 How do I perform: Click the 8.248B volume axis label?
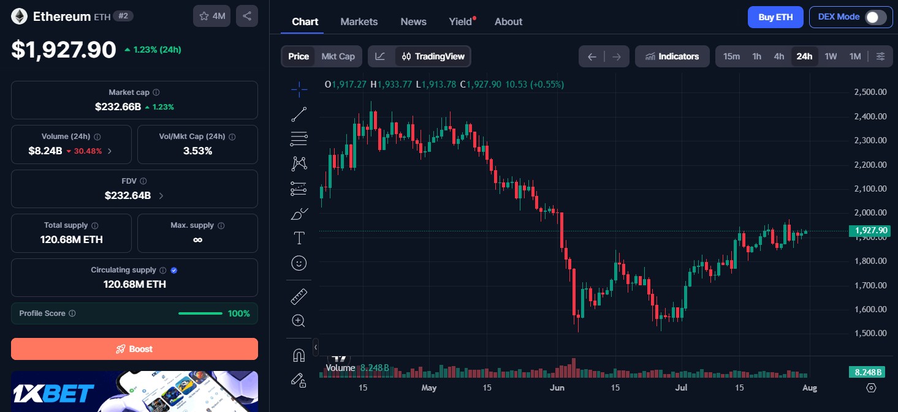coord(867,372)
